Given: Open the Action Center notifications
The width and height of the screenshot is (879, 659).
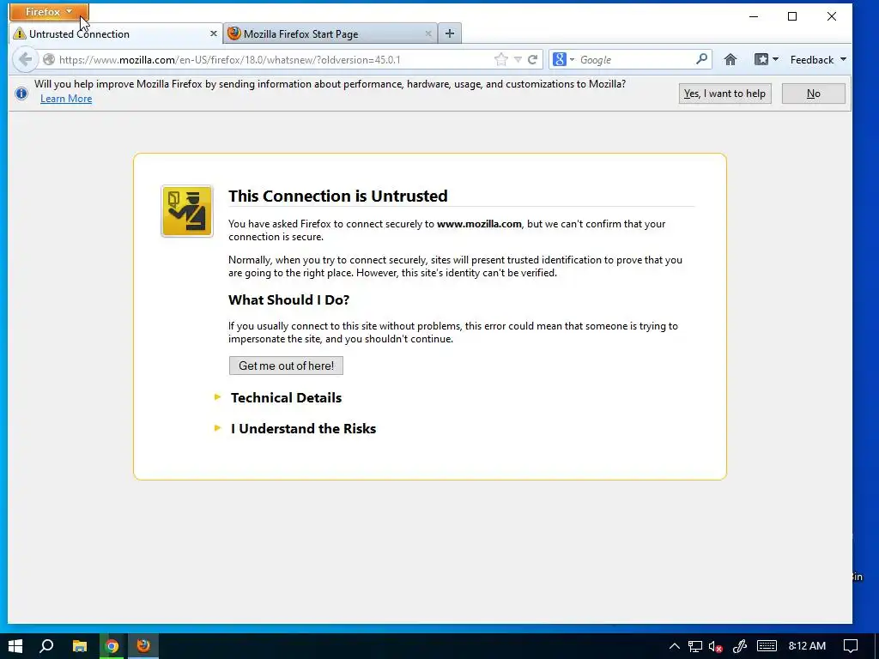Looking at the screenshot, I should (x=851, y=646).
